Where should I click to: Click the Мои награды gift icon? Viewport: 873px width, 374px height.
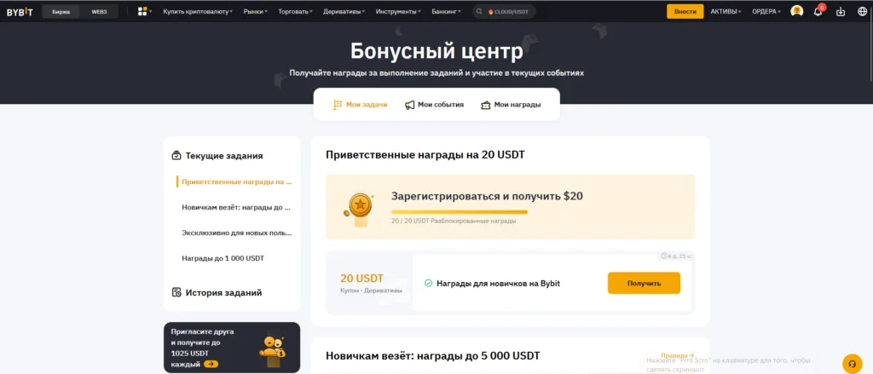(485, 104)
